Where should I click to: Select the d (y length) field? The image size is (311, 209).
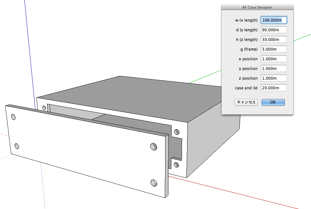point(274,30)
